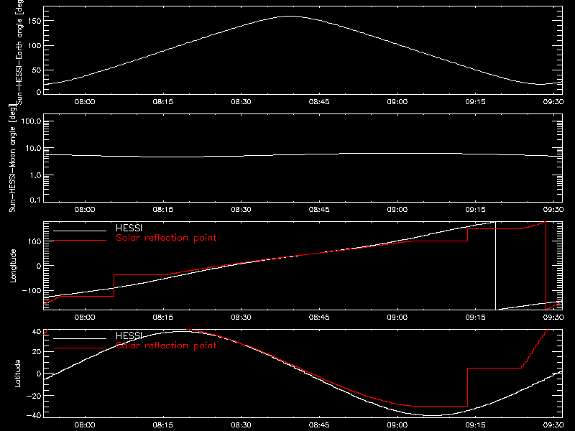Click the 100 tick on Longitude plot

pos(34,241)
